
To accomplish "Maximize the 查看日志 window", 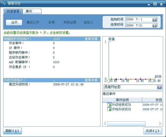I will [x=155, y=4].
